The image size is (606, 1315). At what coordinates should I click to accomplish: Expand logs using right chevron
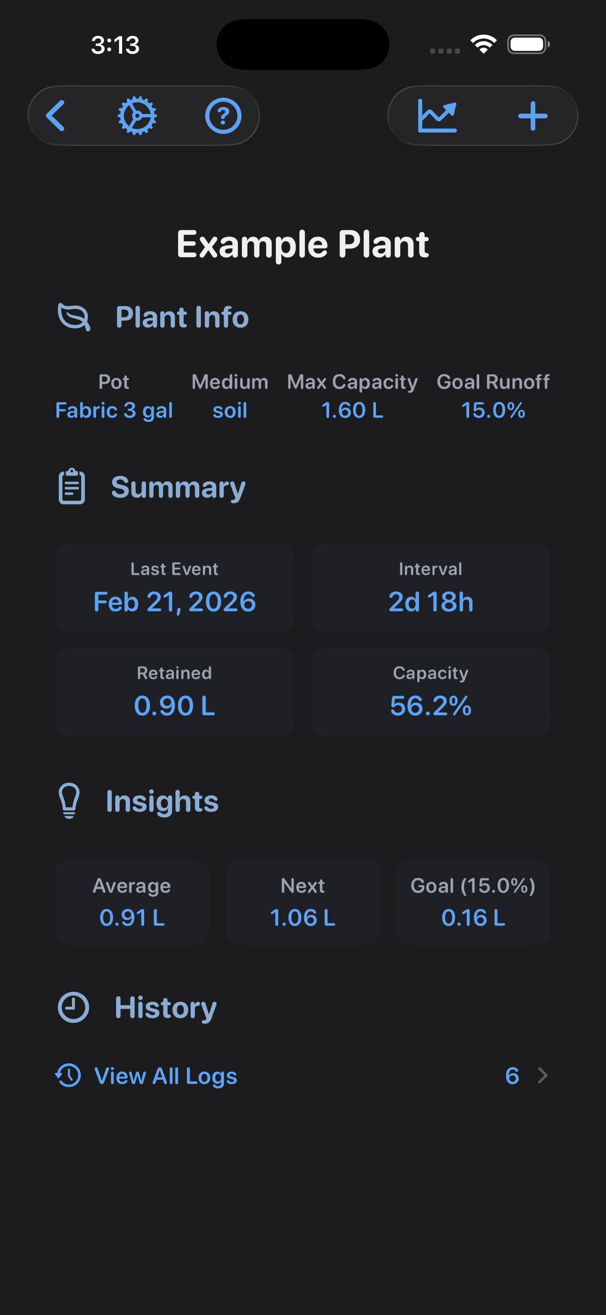pyautogui.click(x=543, y=1076)
